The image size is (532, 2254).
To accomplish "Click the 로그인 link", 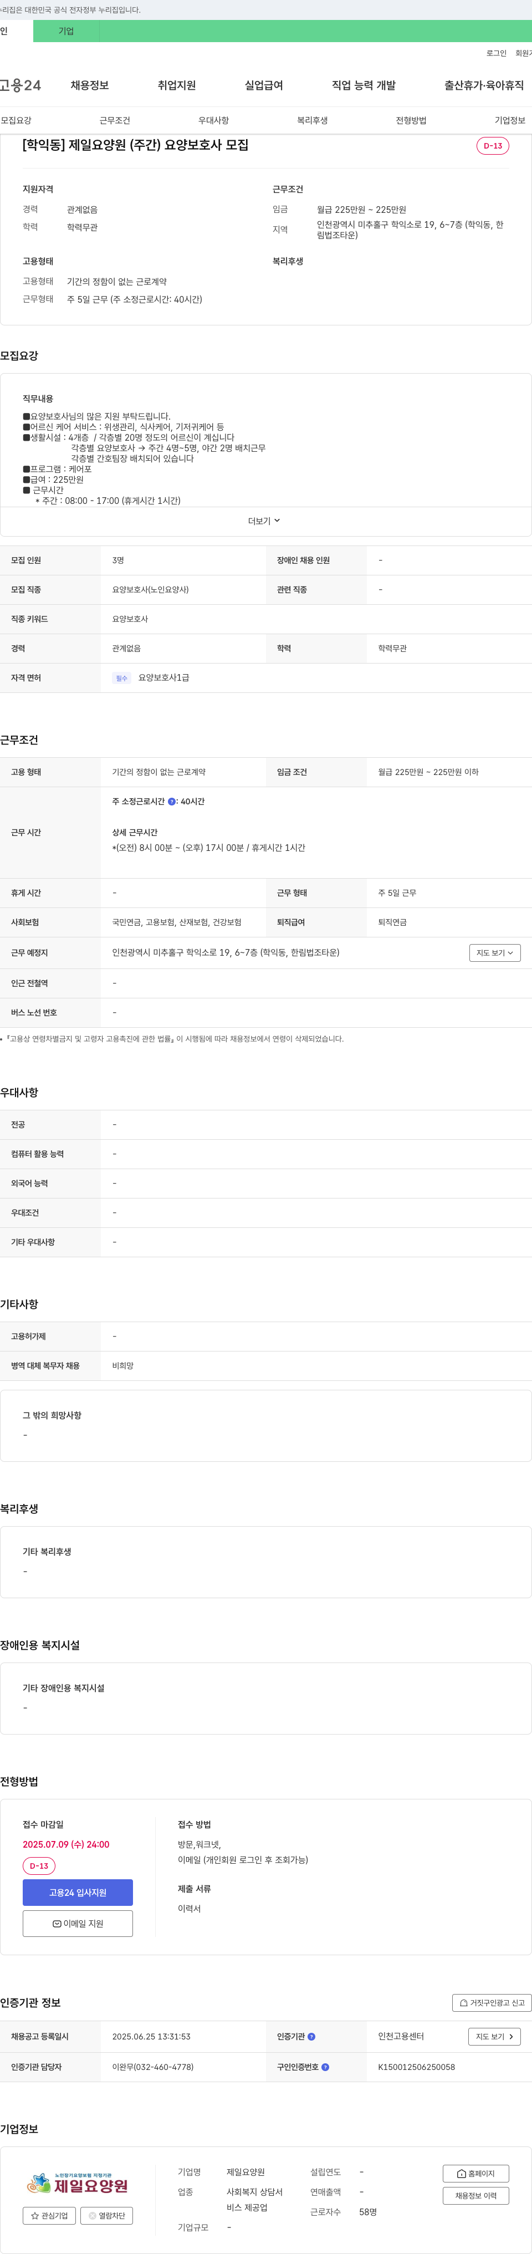I will pyautogui.click(x=496, y=53).
